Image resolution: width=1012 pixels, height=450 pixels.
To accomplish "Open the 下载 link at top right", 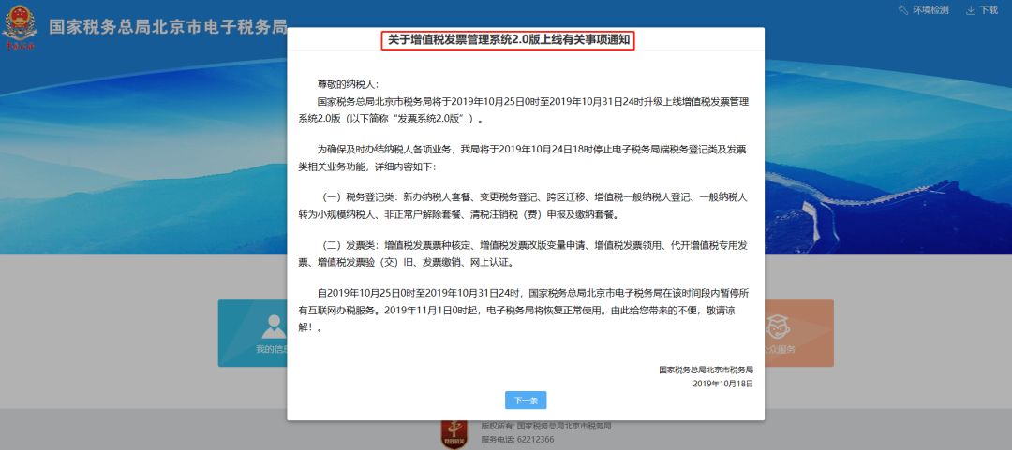I will point(989,10).
